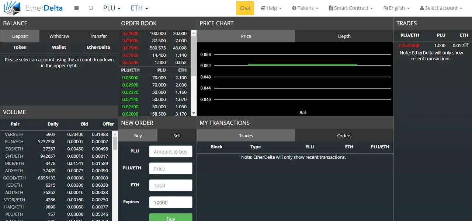Show the Orders tab in My Transactions
The height and width of the screenshot is (221, 472).
coord(344,136)
